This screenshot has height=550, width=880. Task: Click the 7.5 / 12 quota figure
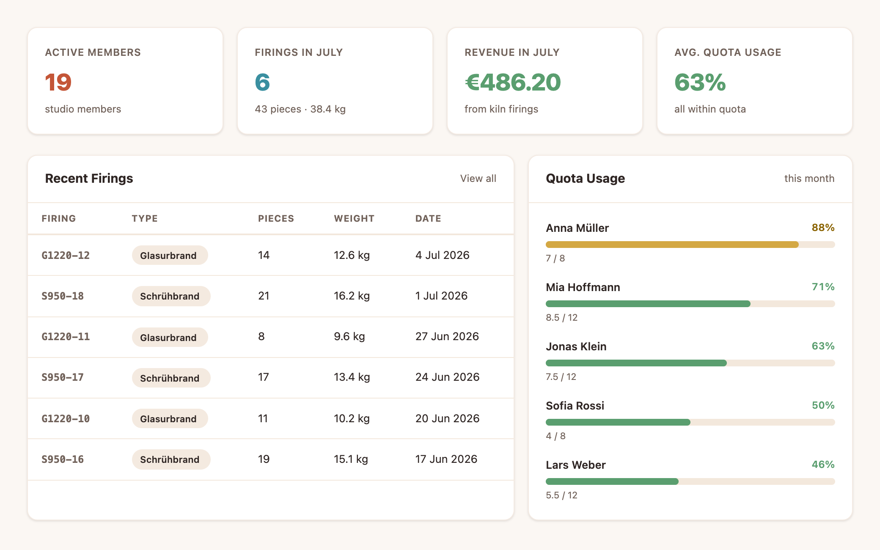[x=561, y=377]
